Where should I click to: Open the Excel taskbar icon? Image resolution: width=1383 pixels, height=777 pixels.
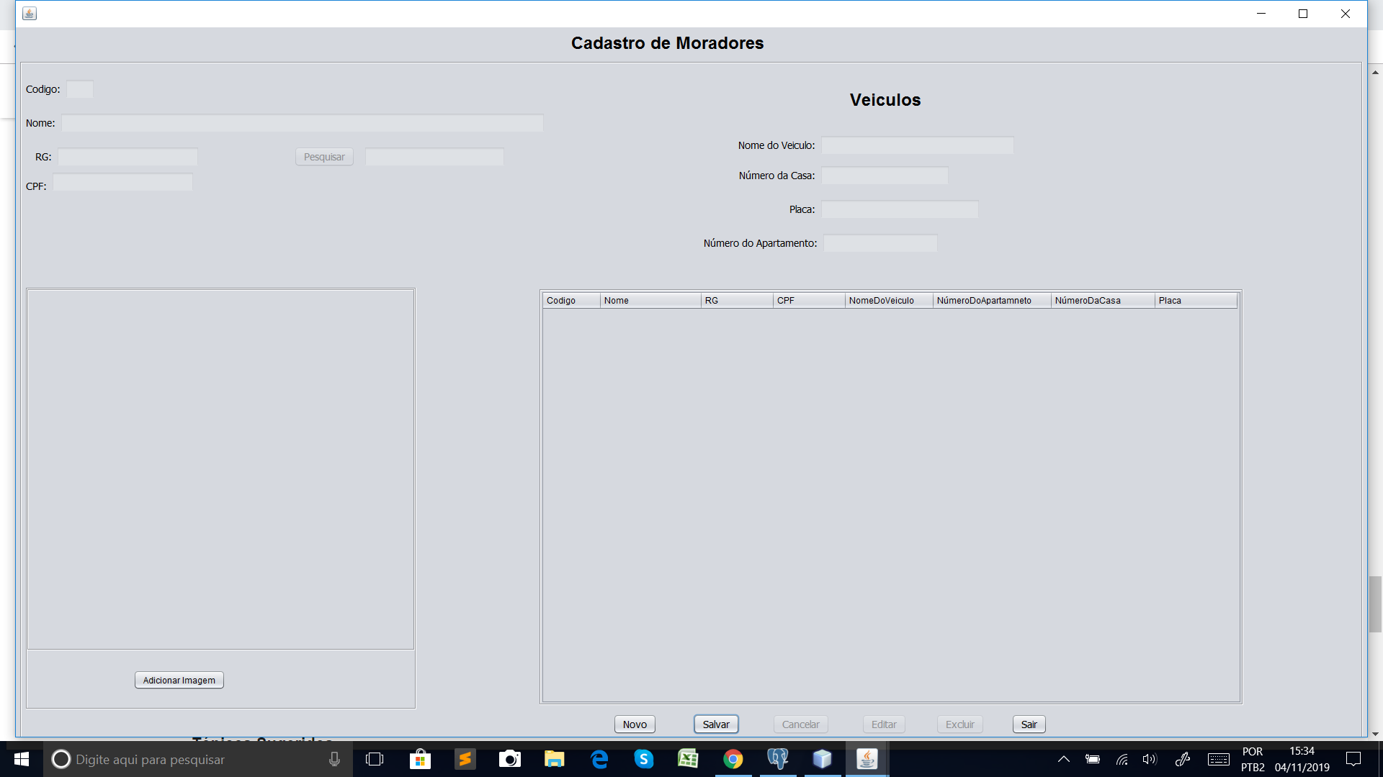[688, 759]
